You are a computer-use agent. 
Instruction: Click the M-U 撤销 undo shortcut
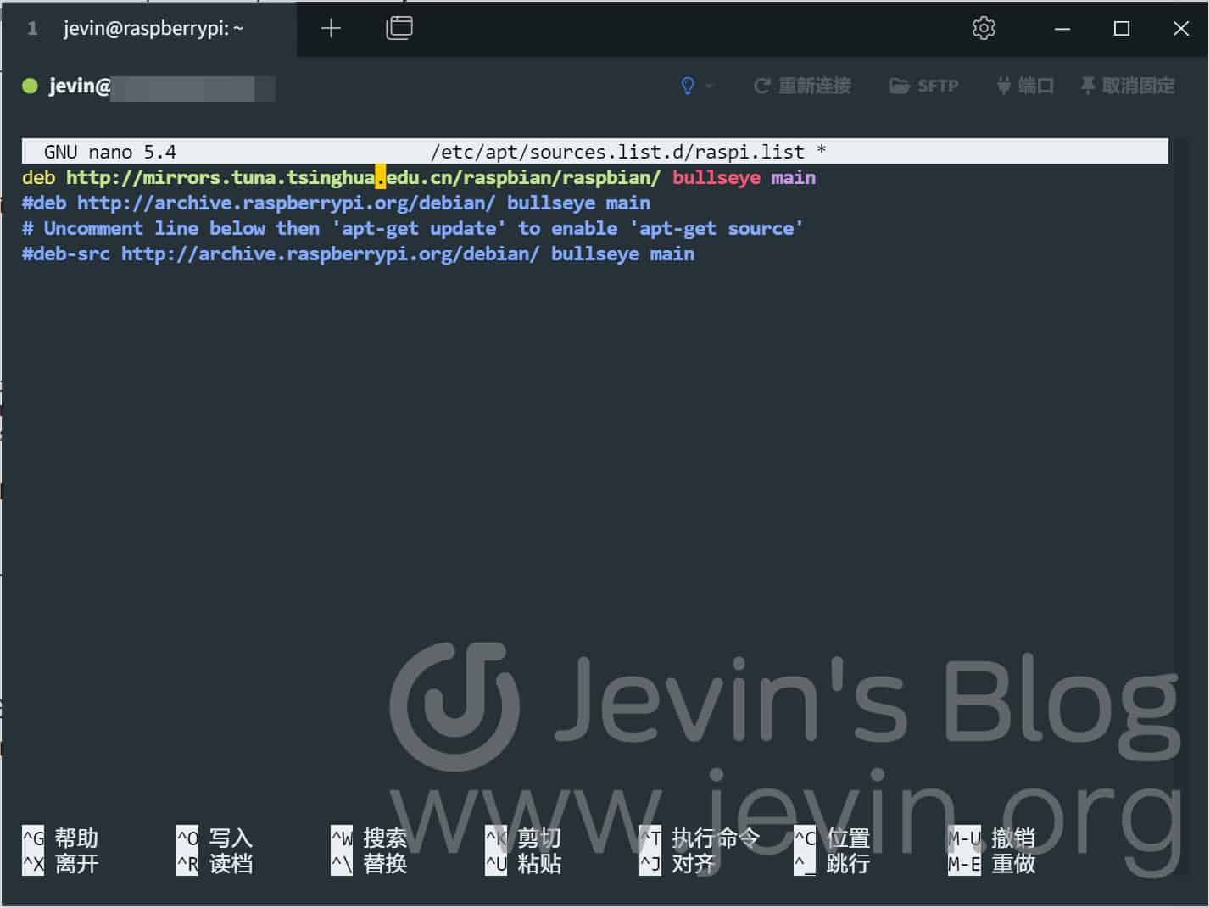991,838
